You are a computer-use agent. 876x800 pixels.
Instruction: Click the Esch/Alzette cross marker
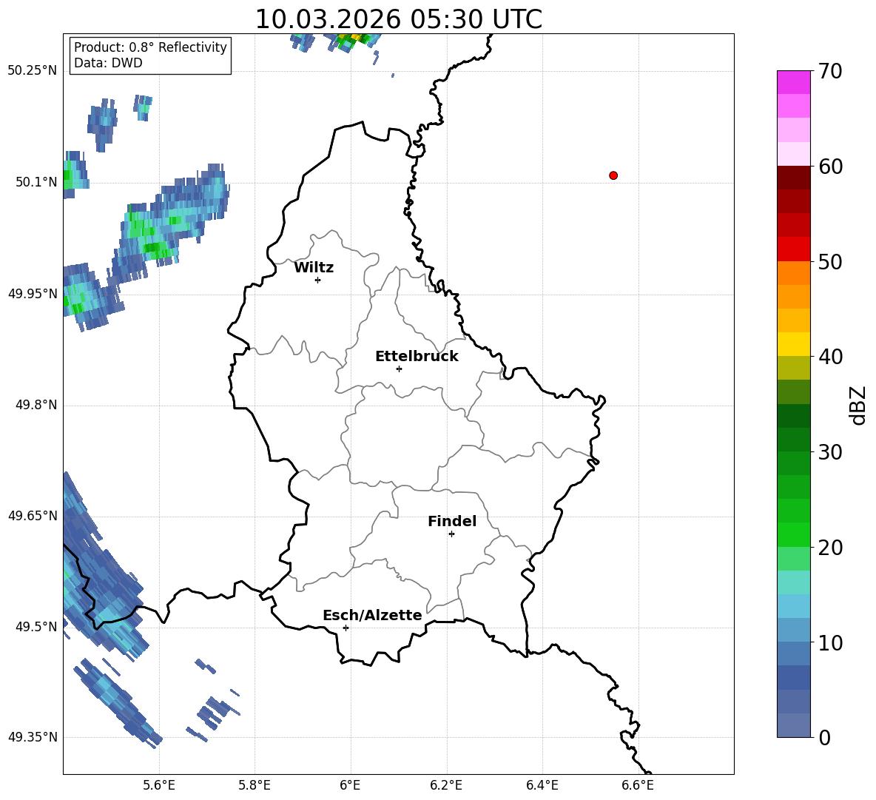pyautogui.click(x=346, y=628)
